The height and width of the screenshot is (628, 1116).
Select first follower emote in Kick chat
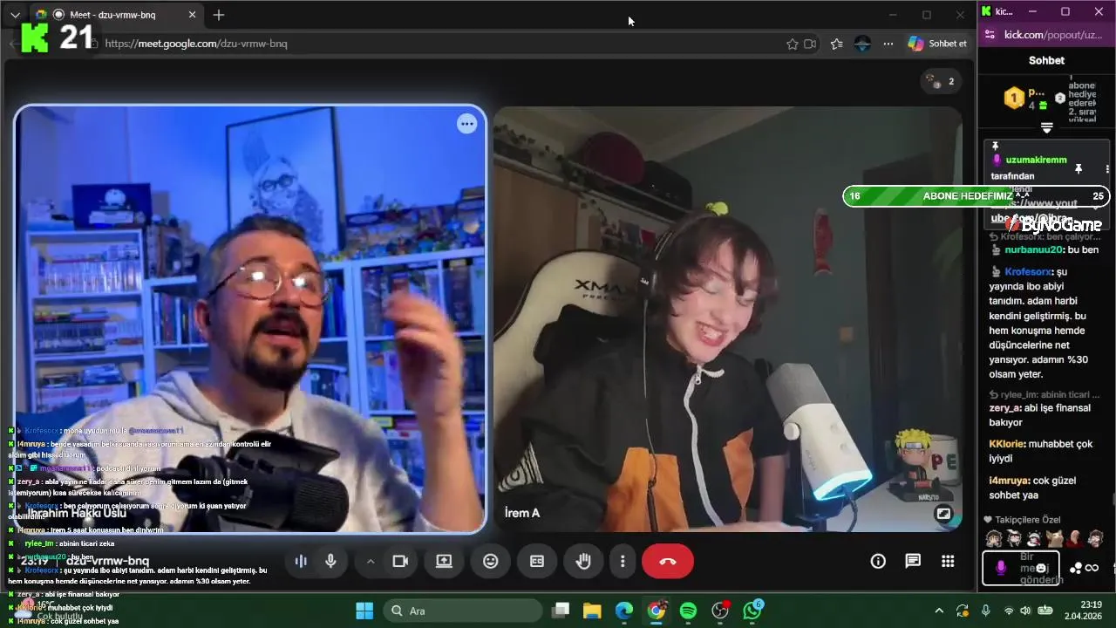[993, 538]
